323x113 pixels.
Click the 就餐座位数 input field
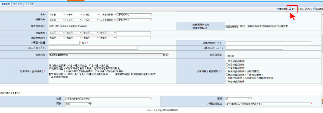pyautogui.click(x=268, y=43)
